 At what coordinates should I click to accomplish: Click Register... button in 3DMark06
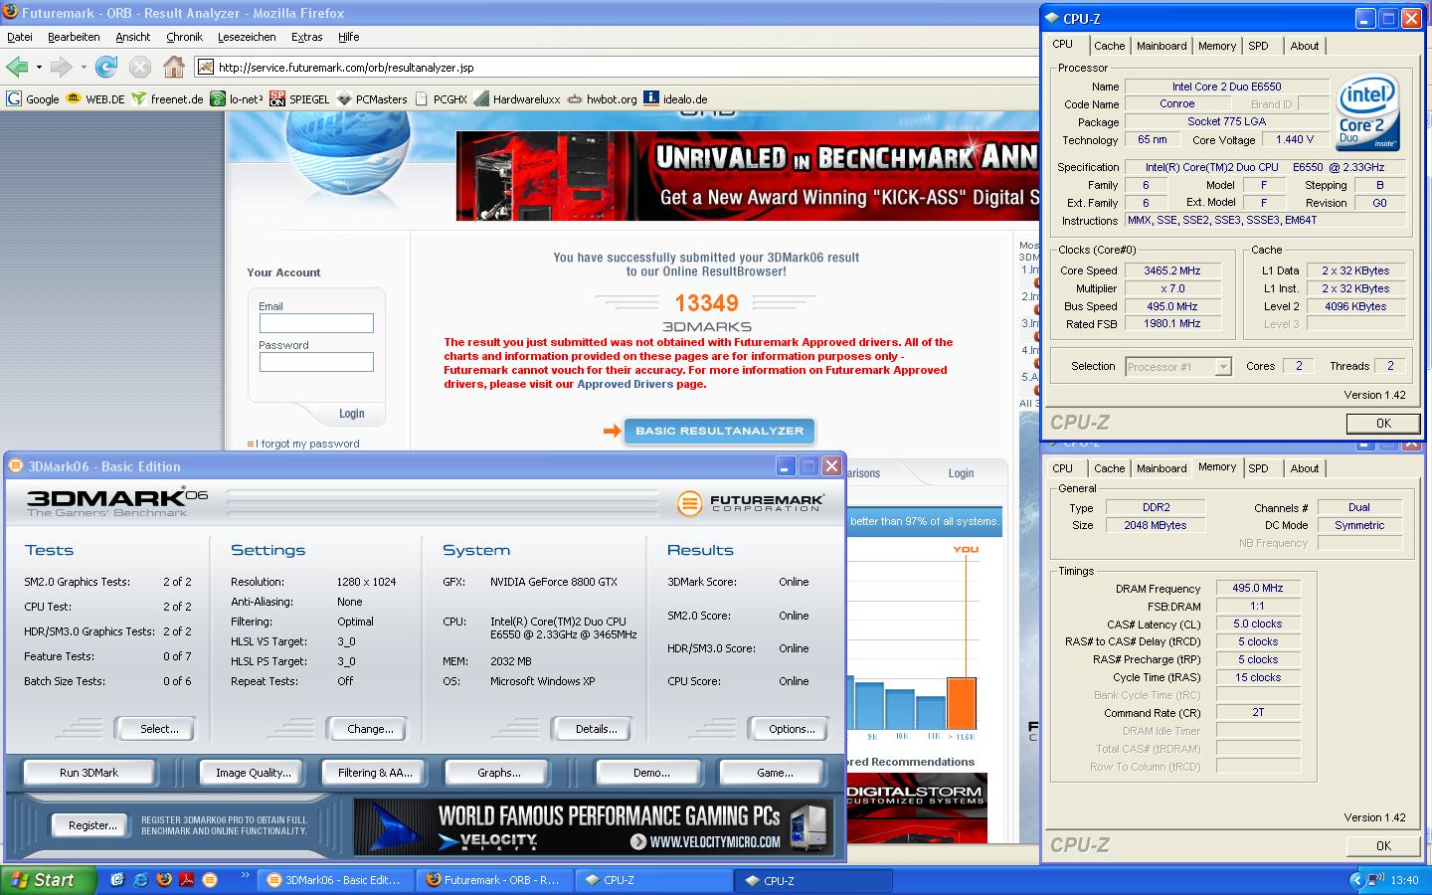[x=92, y=825]
